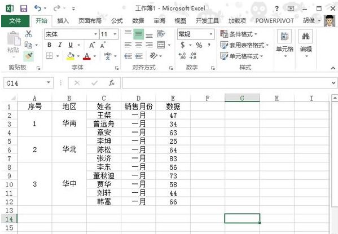Increase decimal places

coord(182,56)
